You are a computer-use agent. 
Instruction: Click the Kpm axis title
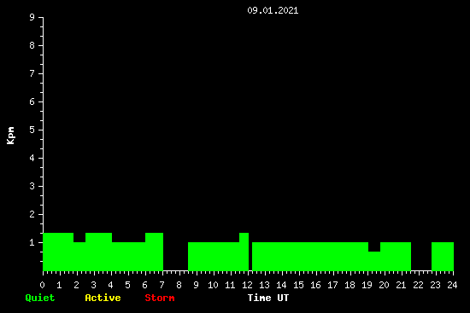coord(11,136)
